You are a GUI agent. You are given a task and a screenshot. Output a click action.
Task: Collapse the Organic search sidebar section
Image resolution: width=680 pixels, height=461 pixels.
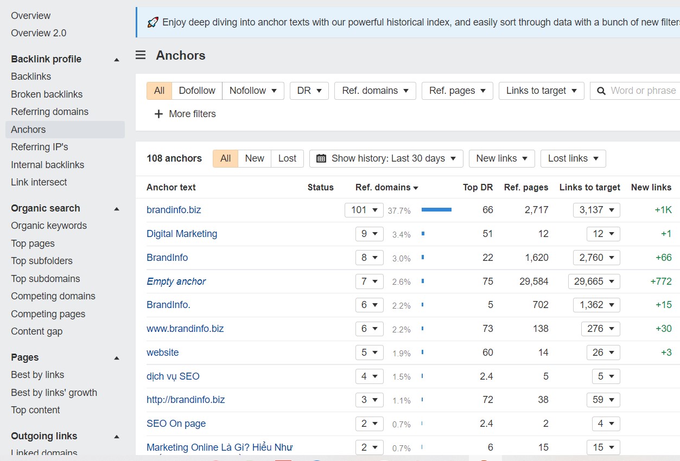click(116, 209)
